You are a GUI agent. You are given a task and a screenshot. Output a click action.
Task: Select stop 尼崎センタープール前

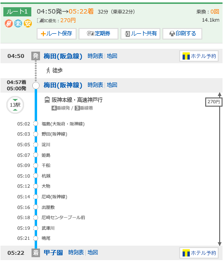point(63,218)
